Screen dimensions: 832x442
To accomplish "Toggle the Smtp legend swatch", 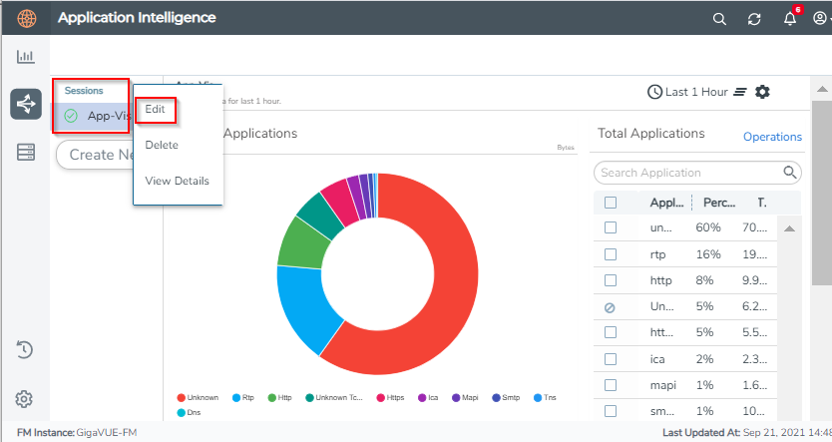I will pyautogui.click(x=496, y=397).
